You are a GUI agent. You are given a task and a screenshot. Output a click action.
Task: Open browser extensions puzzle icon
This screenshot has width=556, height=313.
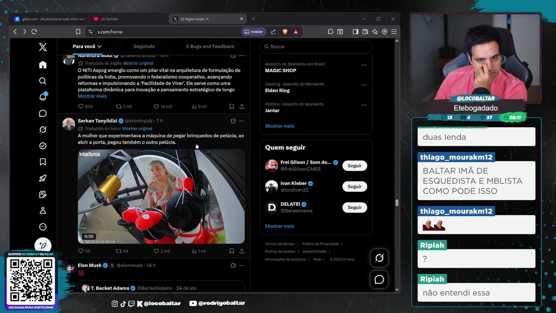[x=331, y=32]
